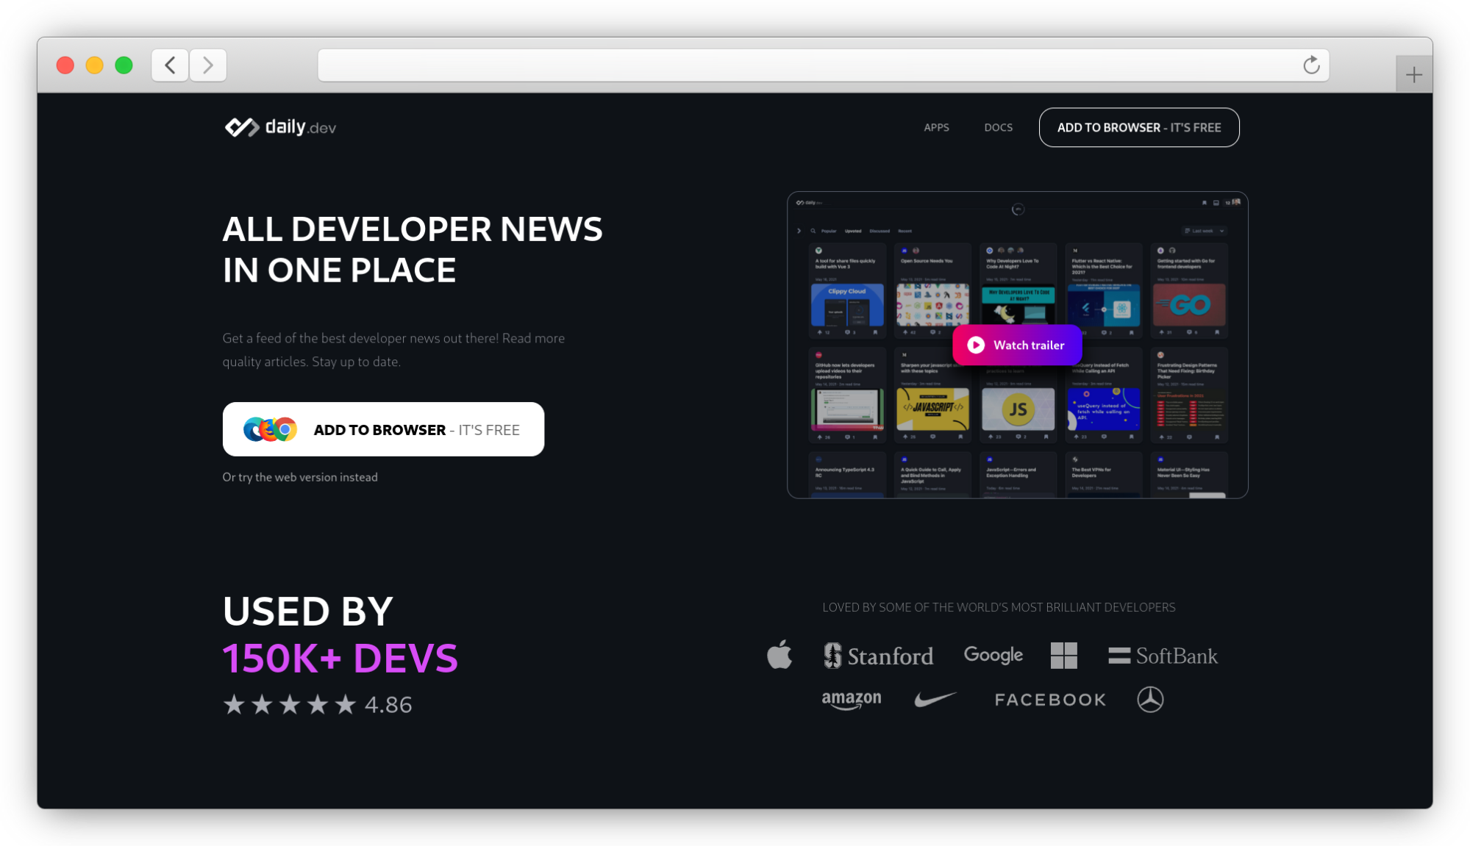The width and height of the screenshot is (1470, 846).
Task: Click the FACEBOOK logo
Action: (1050, 700)
